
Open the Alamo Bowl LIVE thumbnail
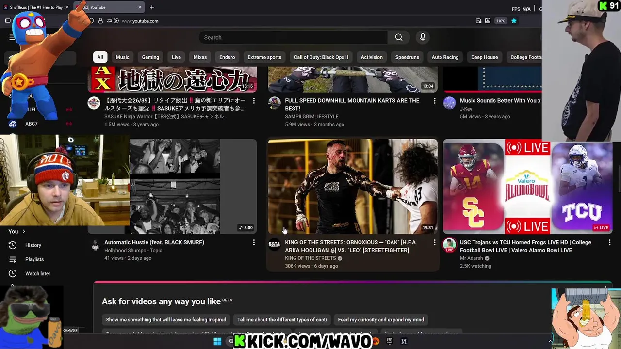528,187
